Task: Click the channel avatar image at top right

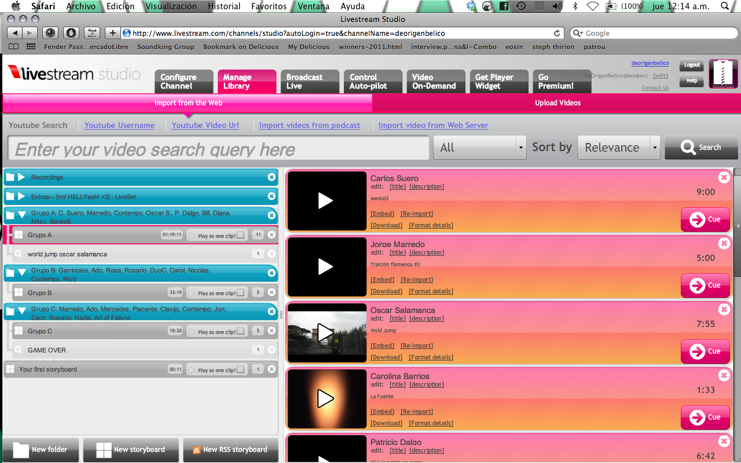Action: tap(723, 74)
